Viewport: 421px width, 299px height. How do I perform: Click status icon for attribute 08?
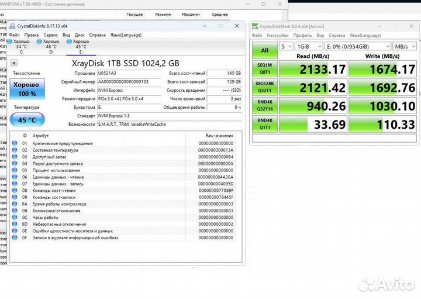coord(15,190)
